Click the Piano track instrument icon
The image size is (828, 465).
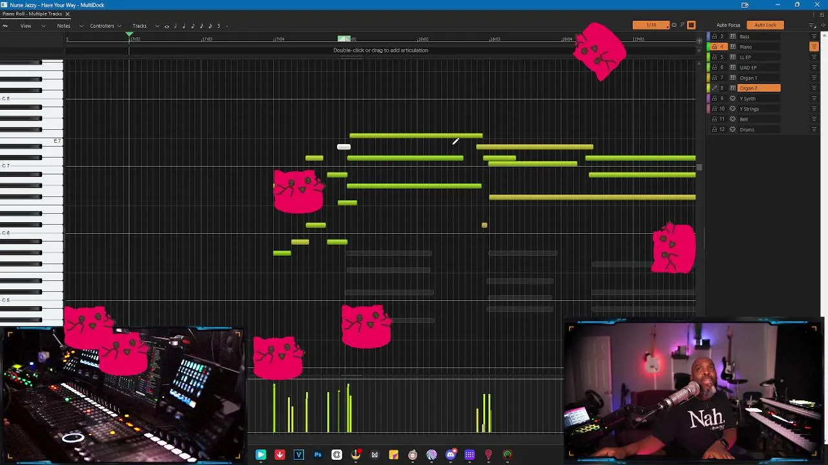[733, 46]
